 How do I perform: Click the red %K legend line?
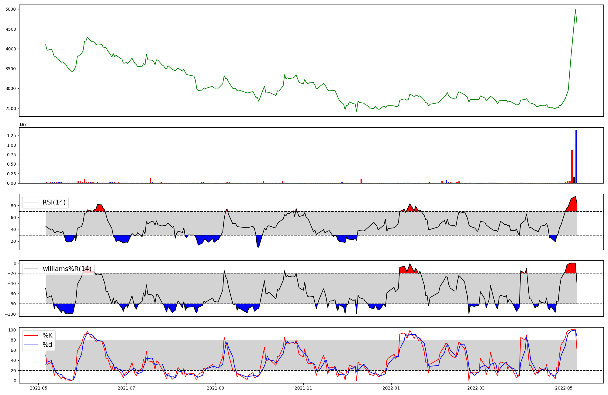coord(31,335)
